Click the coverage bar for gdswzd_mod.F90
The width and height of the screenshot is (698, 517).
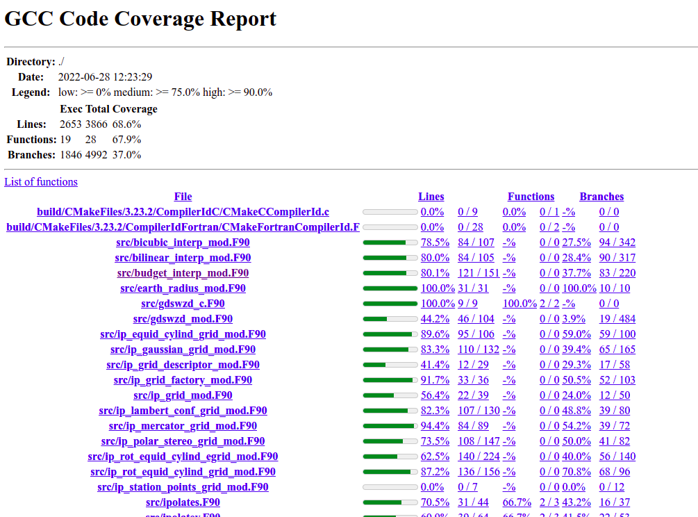tap(390, 319)
